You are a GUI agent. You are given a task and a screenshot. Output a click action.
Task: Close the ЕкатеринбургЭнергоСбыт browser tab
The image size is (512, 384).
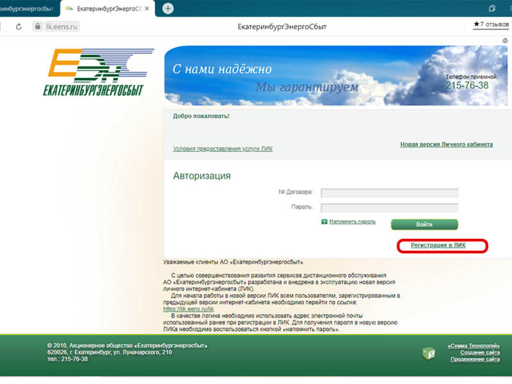[147, 8]
